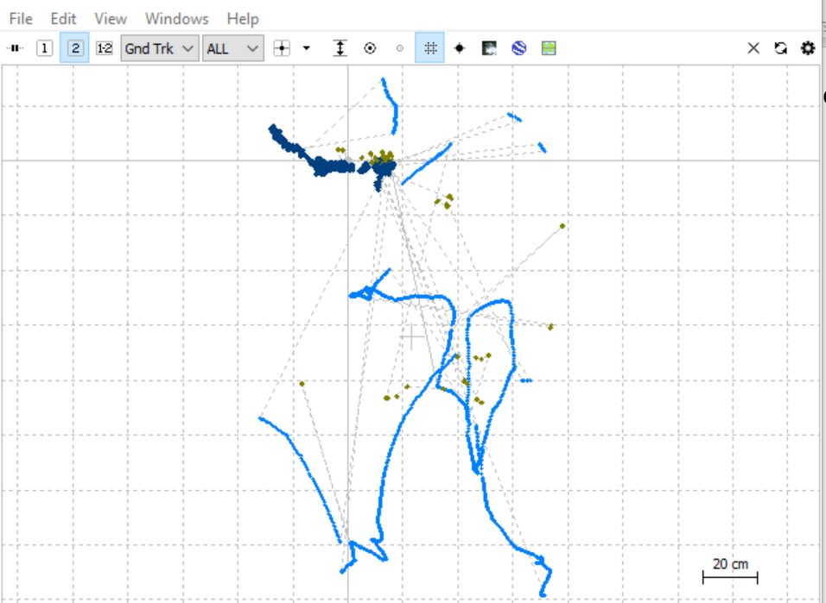The width and height of the screenshot is (826, 603).
Task: Open the Windows menu
Action: click(x=176, y=19)
